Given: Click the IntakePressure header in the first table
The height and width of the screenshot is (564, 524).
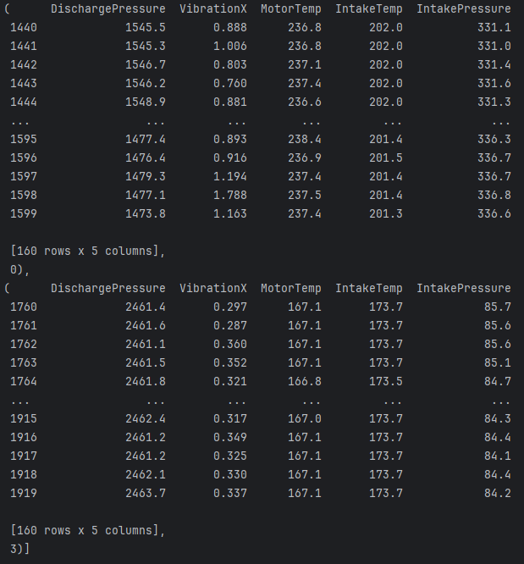Looking at the screenshot, I should [x=463, y=9].
